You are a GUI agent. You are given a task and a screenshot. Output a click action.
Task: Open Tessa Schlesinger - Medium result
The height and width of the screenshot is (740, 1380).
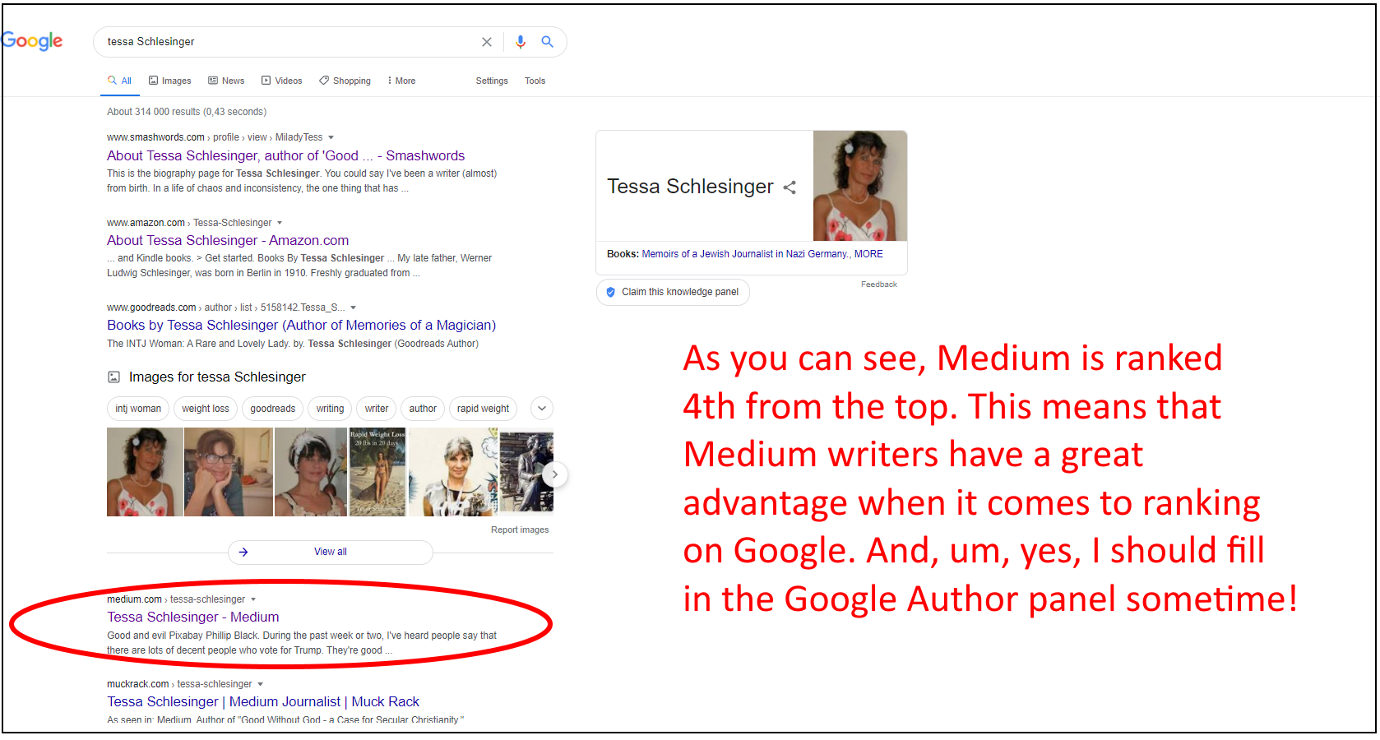193,617
